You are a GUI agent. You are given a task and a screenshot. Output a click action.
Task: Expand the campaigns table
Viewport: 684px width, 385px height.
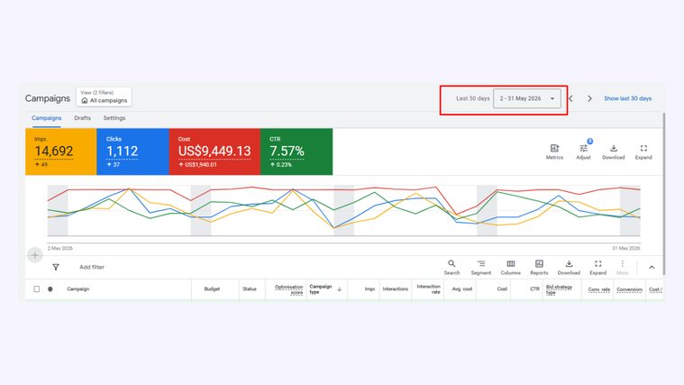(598, 267)
